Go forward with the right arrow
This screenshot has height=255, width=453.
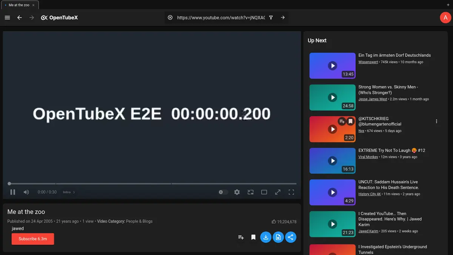point(32,18)
